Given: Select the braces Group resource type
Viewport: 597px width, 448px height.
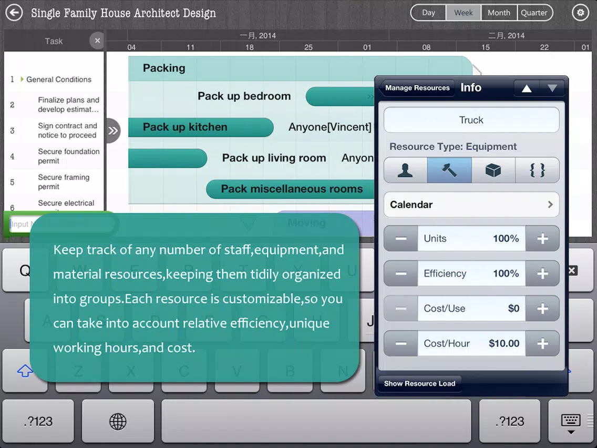Looking at the screenshot, I should click(537, 170).
